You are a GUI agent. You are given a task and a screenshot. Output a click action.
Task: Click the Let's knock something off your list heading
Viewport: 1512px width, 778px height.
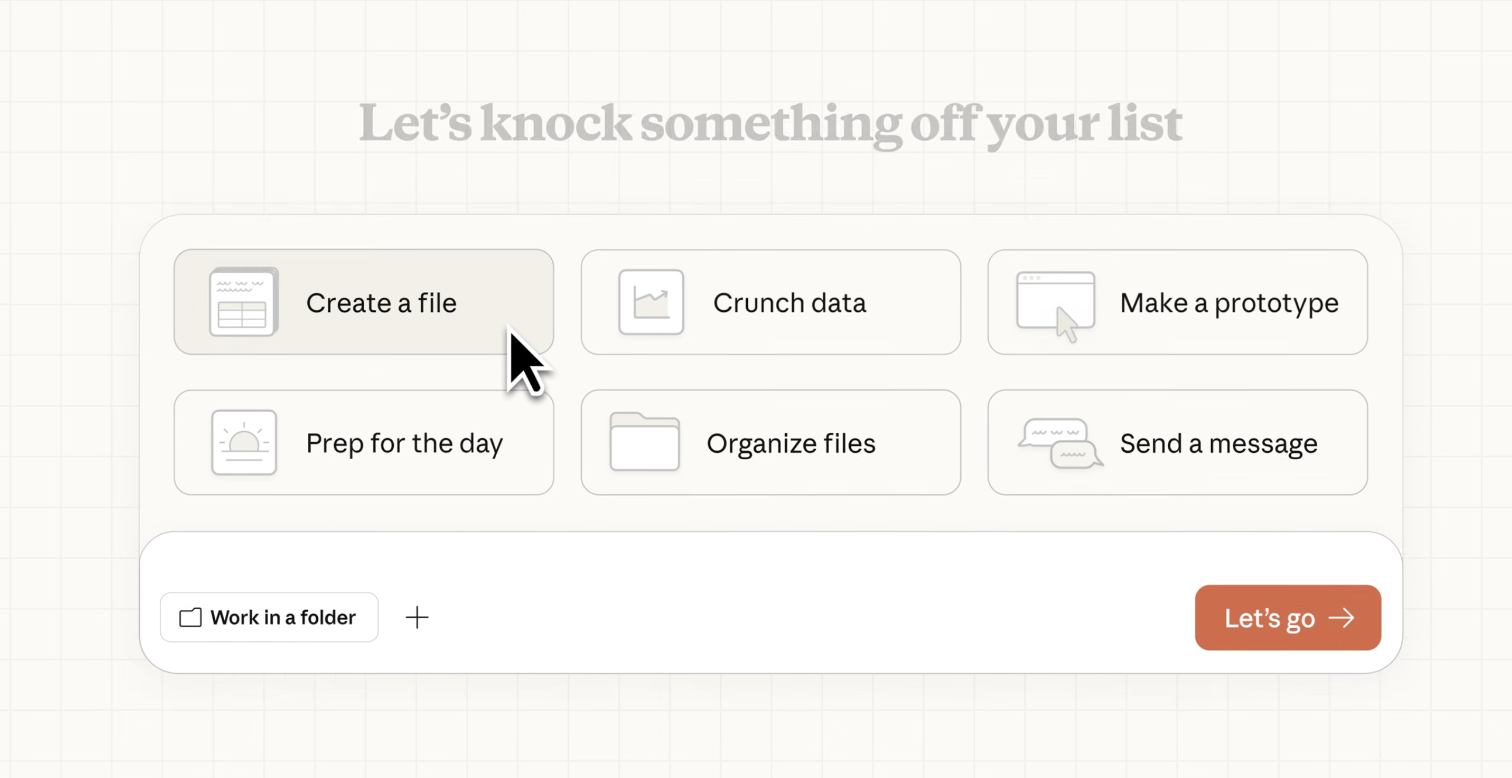click(x=770, y=123)
